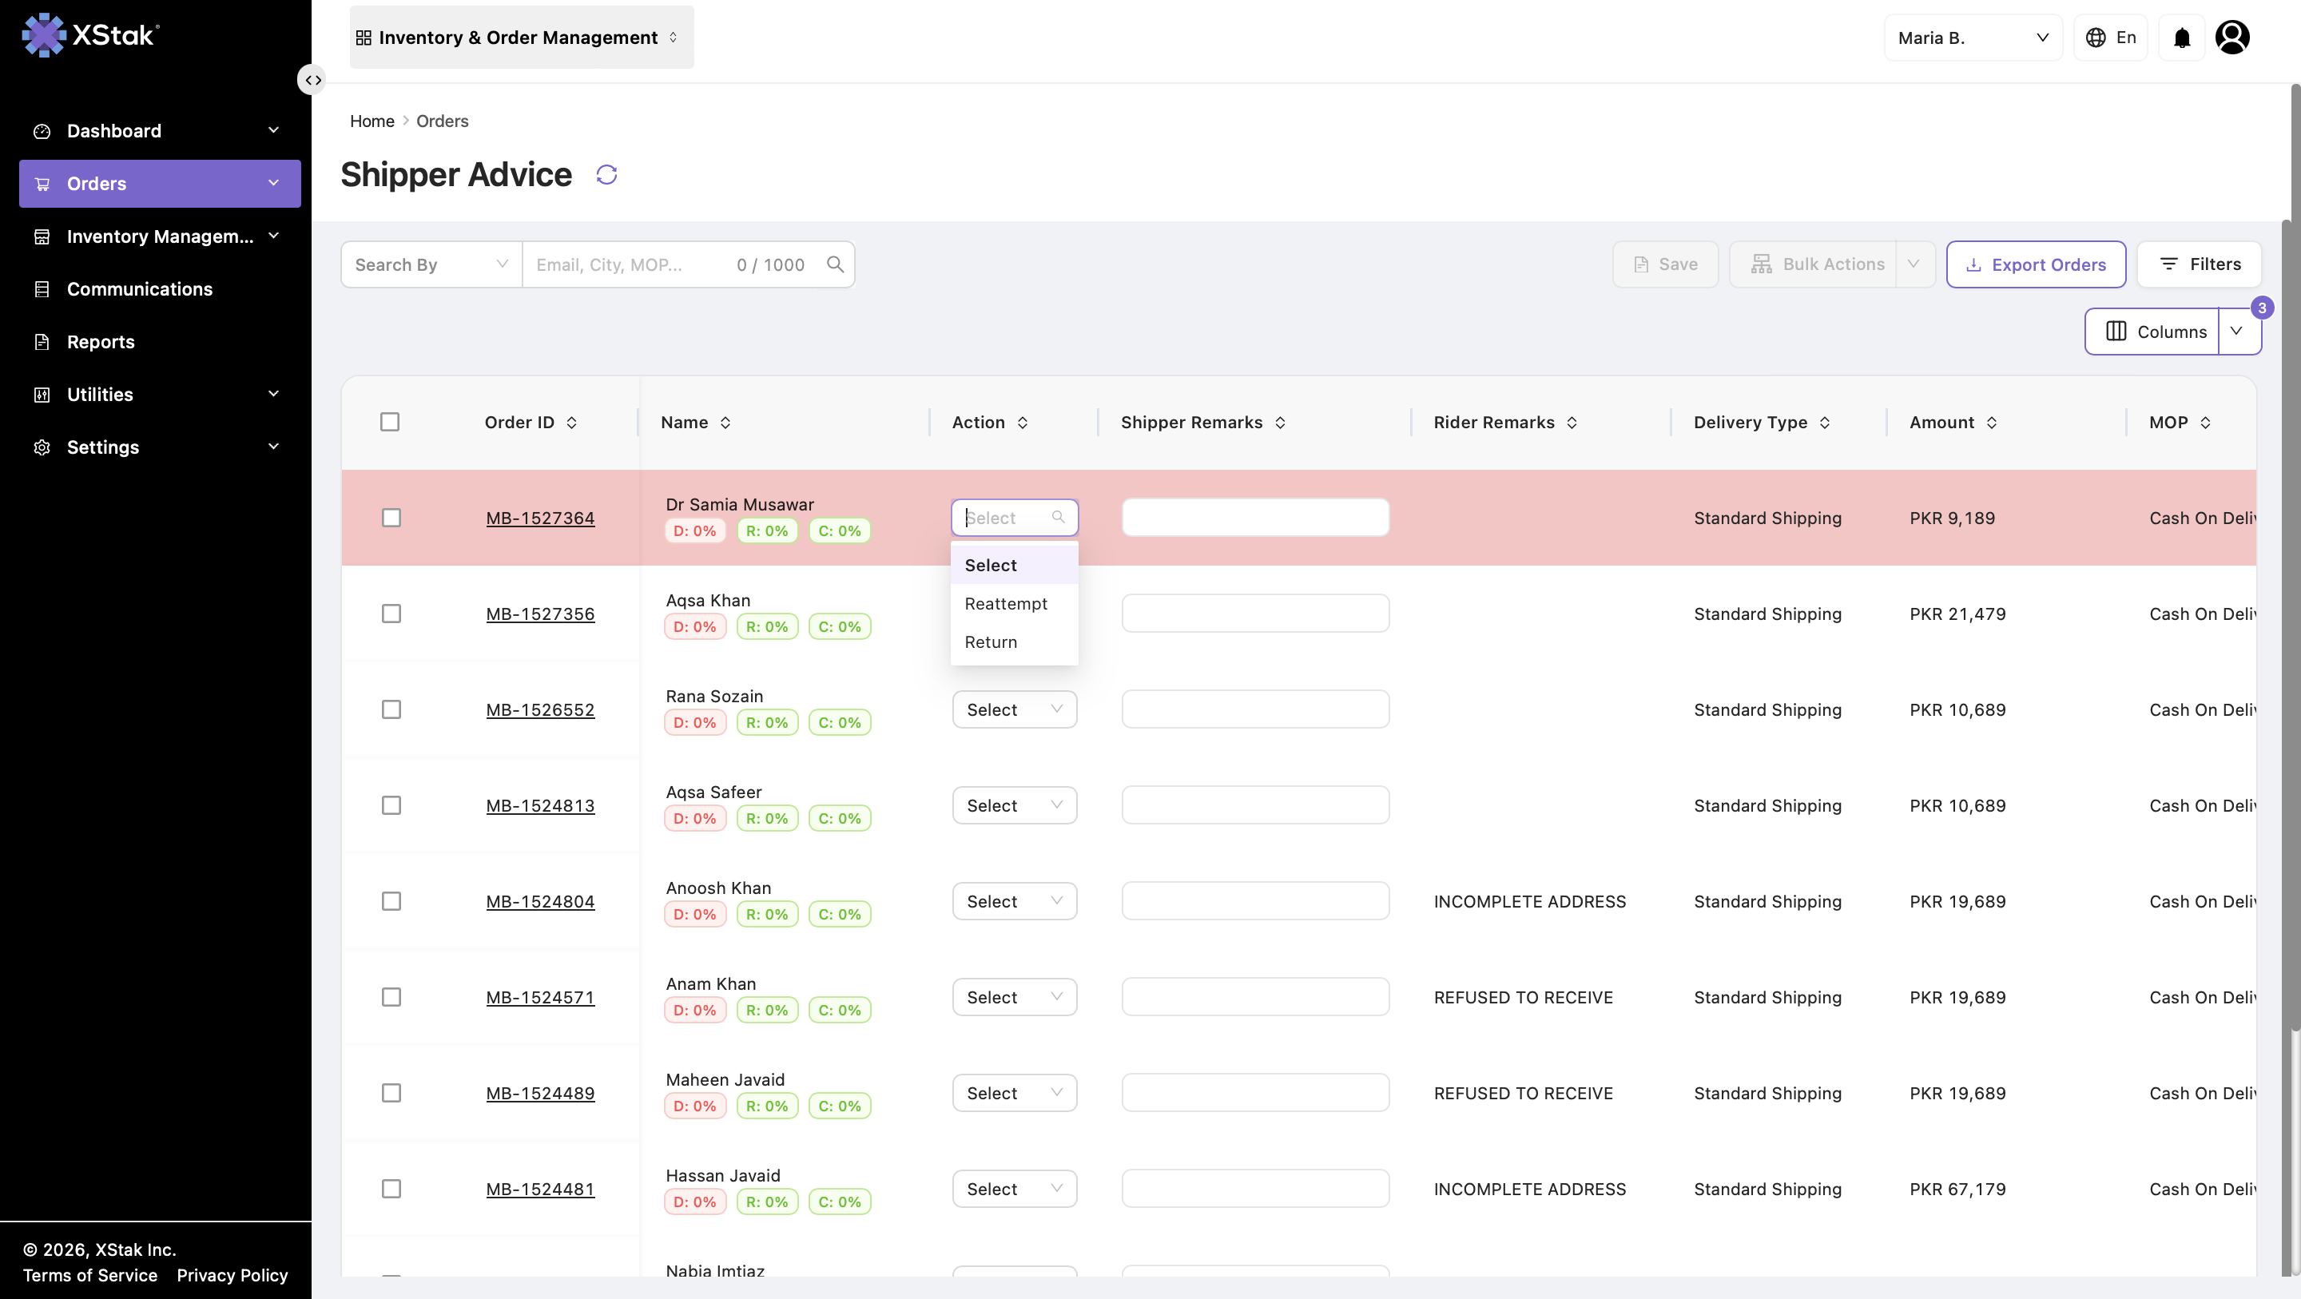The height and width of the screenshot is (1299, 2301).
Task: Click the Save button
Action: click(1665, 264)
